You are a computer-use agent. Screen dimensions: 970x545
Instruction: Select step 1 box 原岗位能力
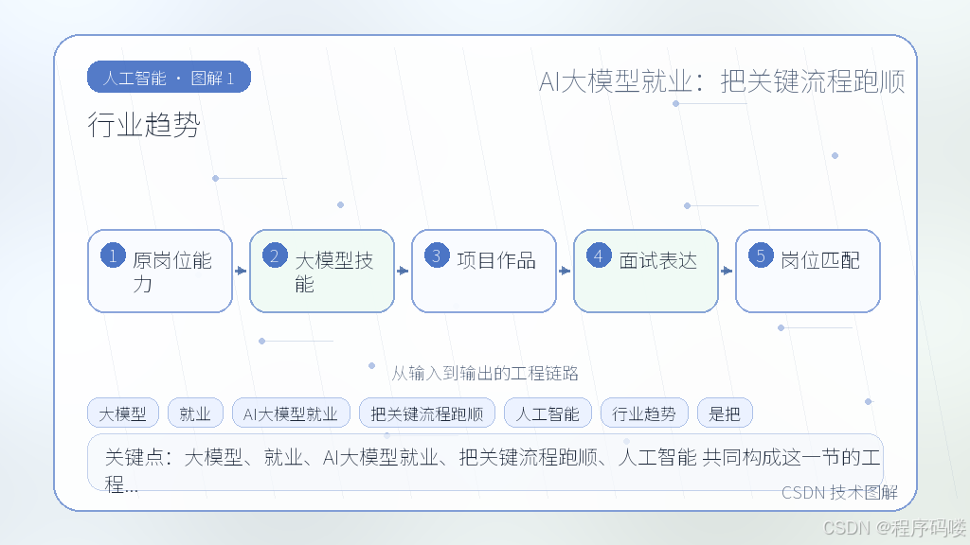[160, 271]
